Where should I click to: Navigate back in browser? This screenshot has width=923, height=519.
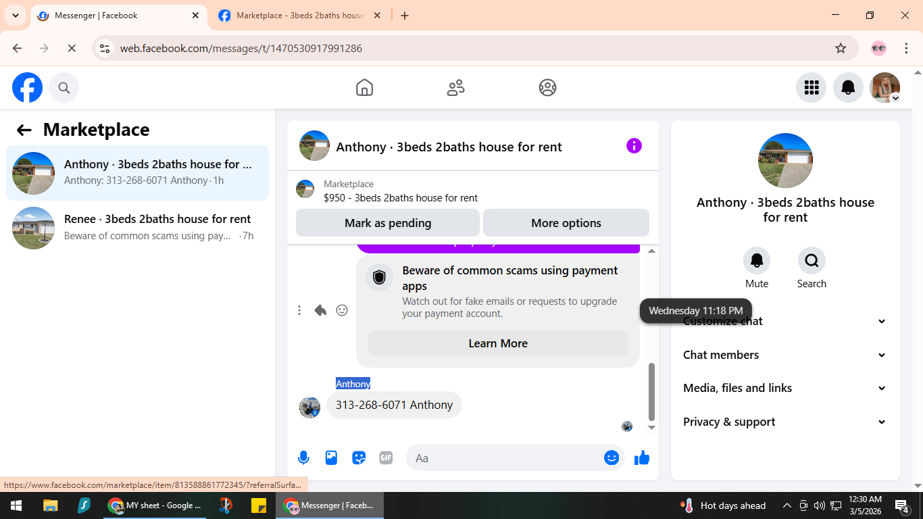18,48
